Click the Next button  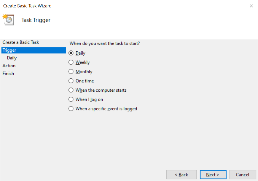(x=213, y=174)
